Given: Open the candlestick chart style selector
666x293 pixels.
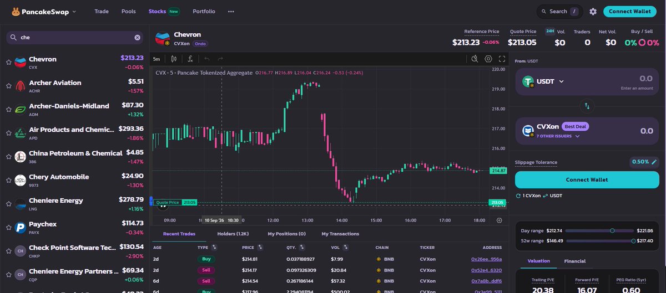Looking at the screenshot, I should pos(174,59).
